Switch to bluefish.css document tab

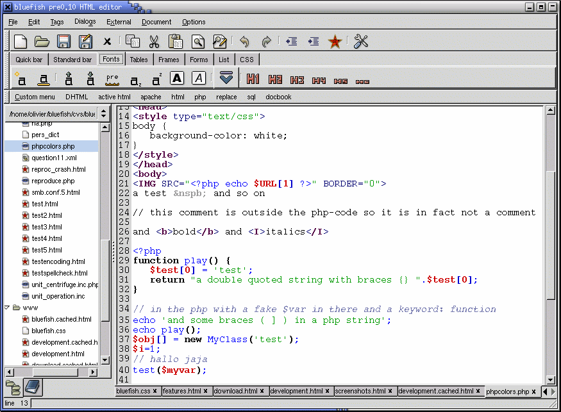133,391
